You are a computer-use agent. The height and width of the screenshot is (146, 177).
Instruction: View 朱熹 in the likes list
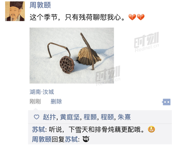pos(124,117)
